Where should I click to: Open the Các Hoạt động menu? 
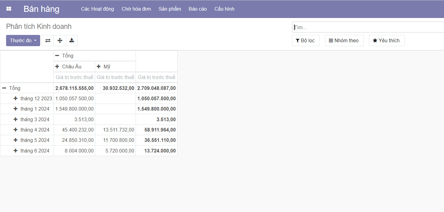tap(97, 9)
